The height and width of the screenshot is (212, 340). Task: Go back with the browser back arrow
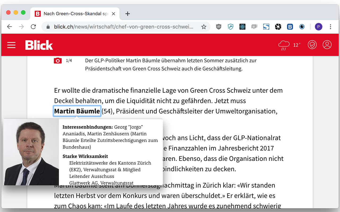click(10, 26)
